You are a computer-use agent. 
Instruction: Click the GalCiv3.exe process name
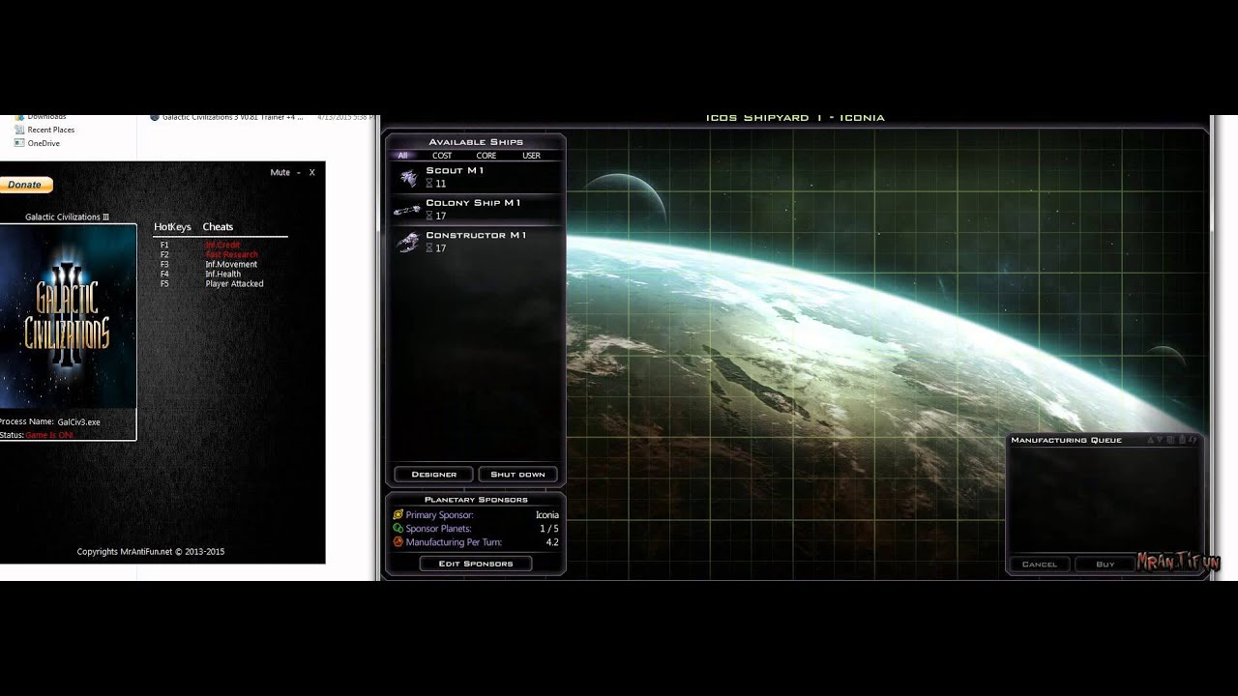click(79, 422)
